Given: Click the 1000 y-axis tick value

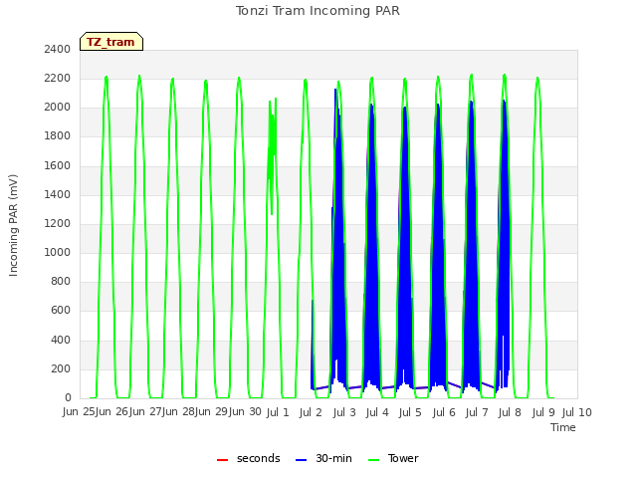Looking at the screenshot, I should tap(58, 252).
